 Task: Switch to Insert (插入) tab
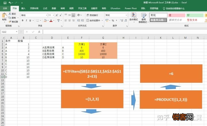tap(23, 8)
